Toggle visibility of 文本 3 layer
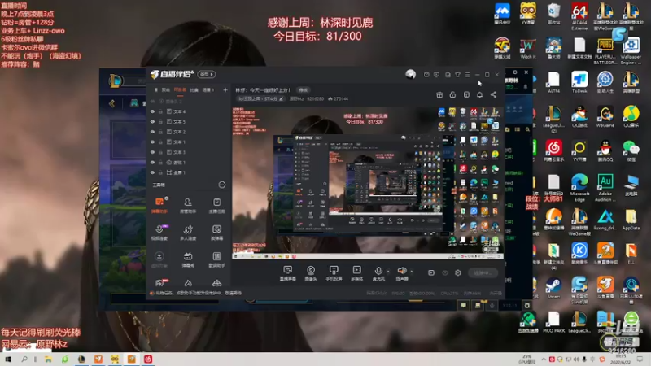 pyautogui.click(x=152, y=152)
